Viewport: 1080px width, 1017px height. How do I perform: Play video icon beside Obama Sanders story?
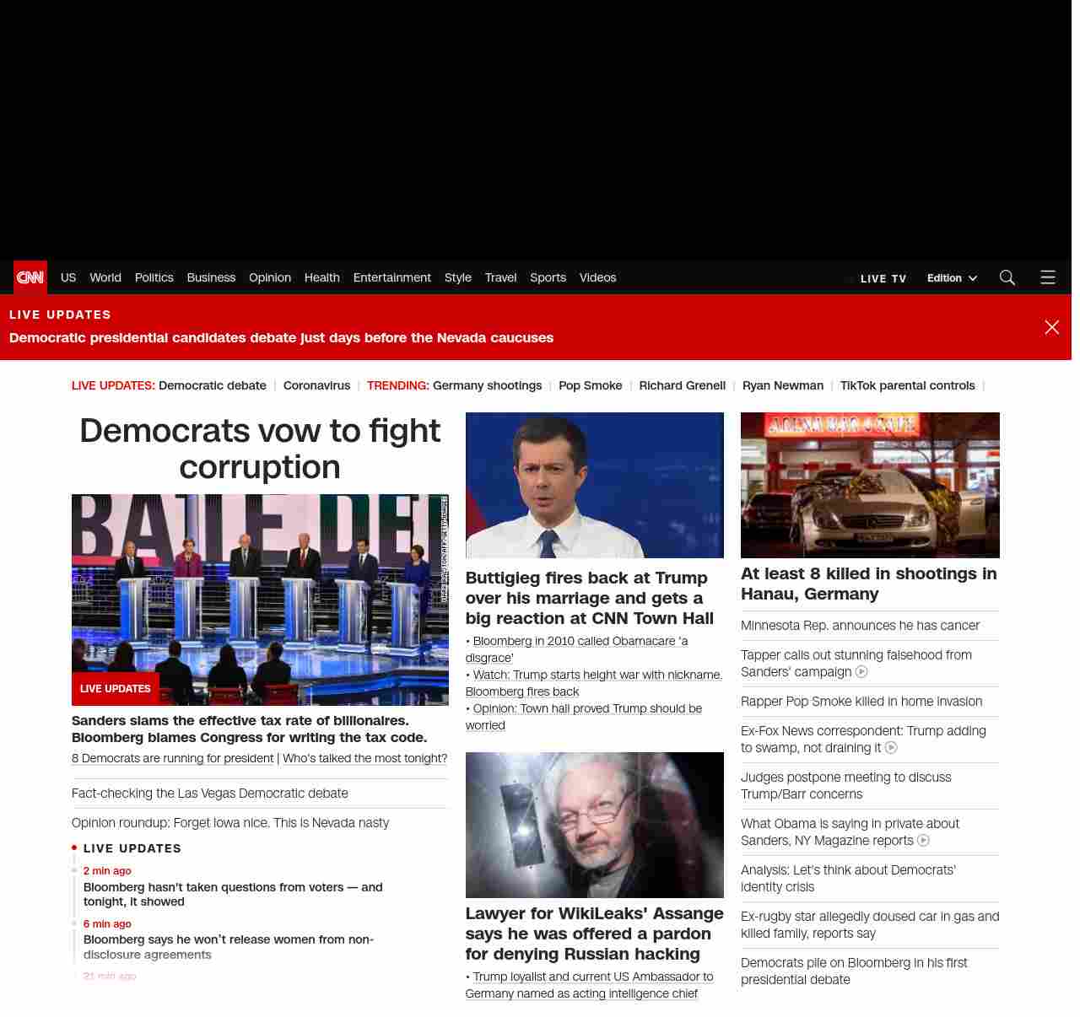click(x=923, y=841)
